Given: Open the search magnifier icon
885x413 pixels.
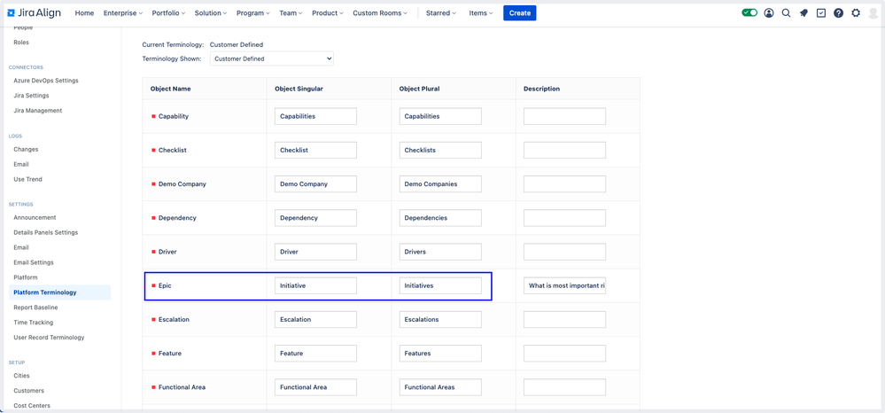Looking at the screenshot, I should [786, 13].
